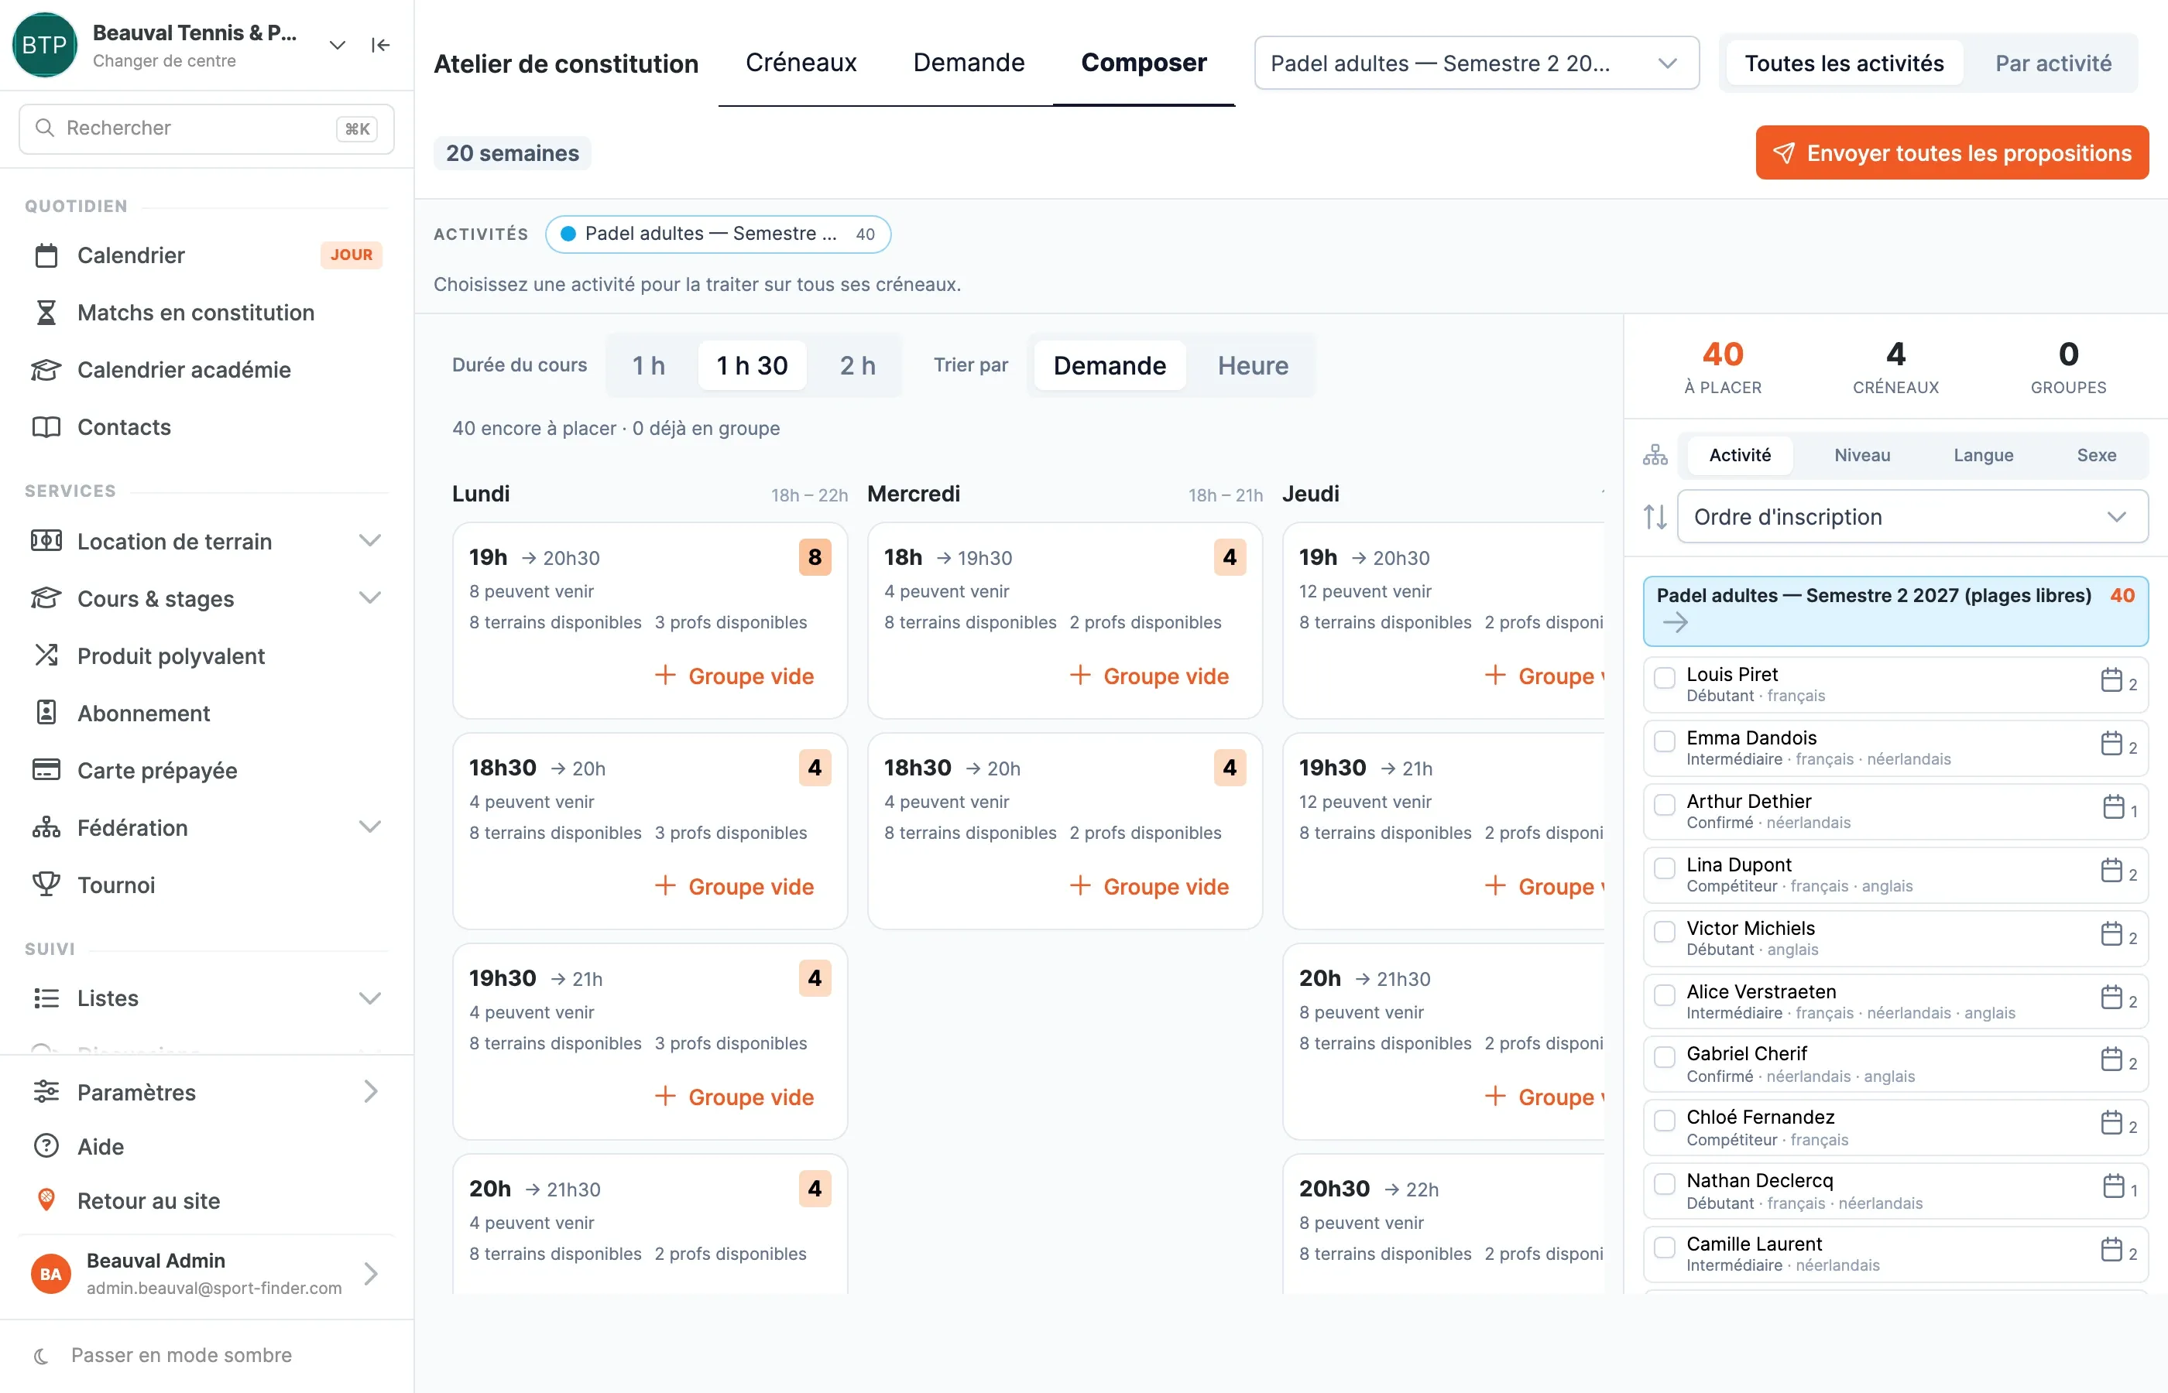Group participants by Niveau

coord(1861,455)
